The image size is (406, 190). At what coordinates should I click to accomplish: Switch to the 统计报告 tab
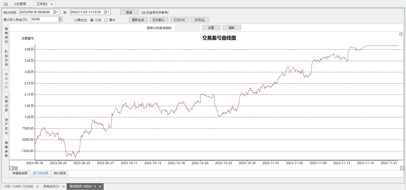[x=60, y=173]
